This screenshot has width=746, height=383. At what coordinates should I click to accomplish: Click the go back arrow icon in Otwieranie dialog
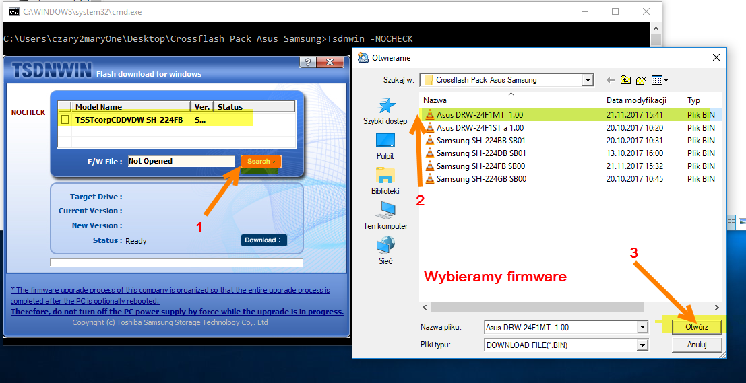(x=611, y=80)
